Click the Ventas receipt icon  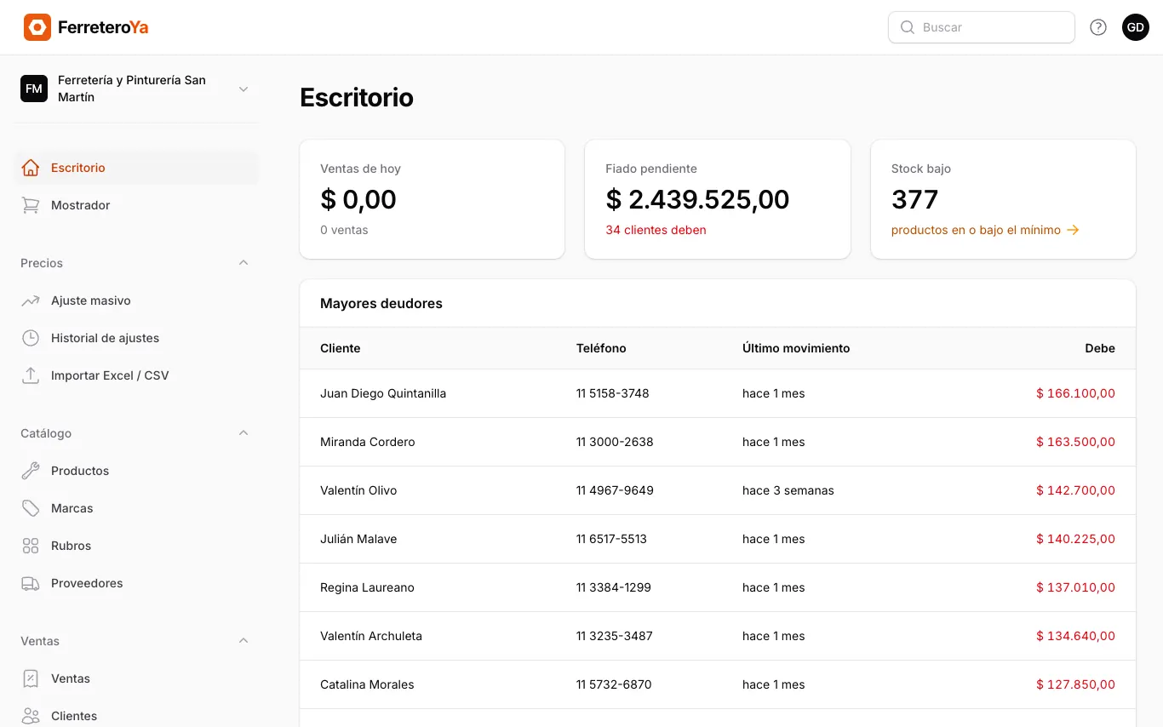pyautogui.click(x=31, y=678)
